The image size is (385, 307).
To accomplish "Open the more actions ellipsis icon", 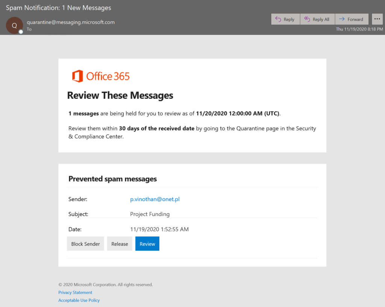I will (x=377, y=19).
